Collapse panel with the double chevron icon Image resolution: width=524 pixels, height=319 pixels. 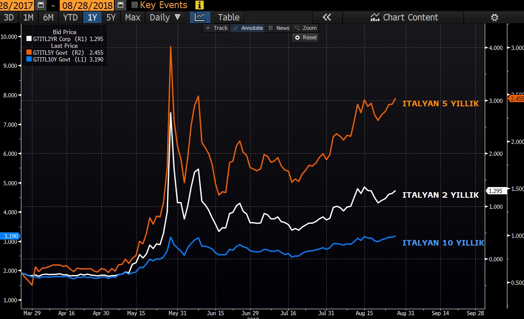[327, 18]
